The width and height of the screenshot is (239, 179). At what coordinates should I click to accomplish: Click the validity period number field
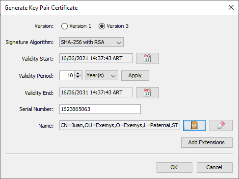pyautogui.click(x=67, y=75)
